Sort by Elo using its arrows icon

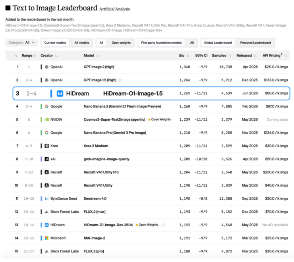coord(188,56)
